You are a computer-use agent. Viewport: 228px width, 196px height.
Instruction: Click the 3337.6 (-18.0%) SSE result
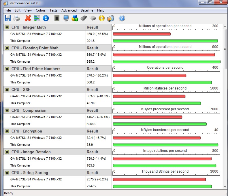(x=98, y=96)
